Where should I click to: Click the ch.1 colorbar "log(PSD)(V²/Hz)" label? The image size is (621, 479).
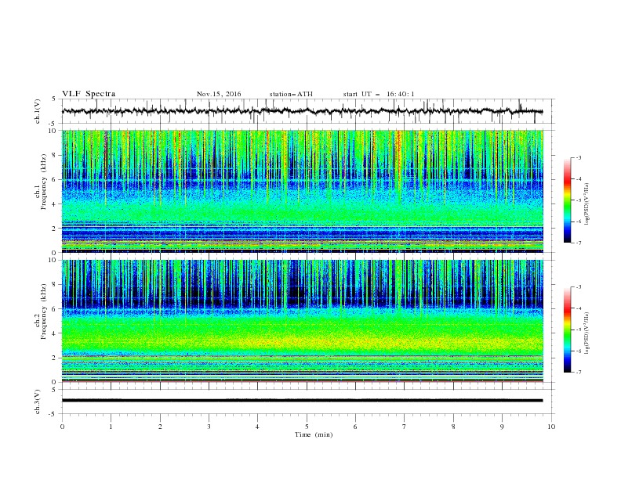point(587,204)
